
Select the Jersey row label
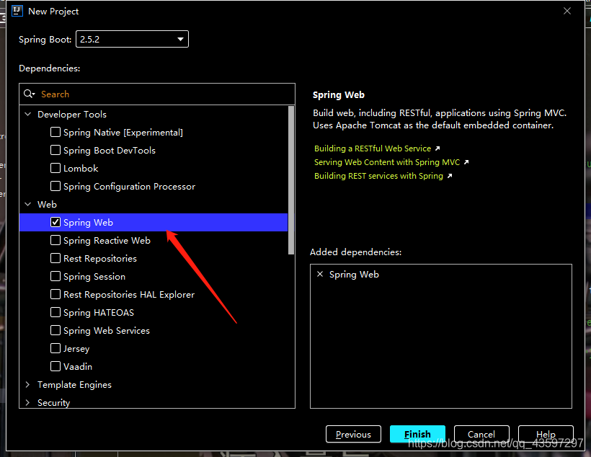[x=76, y=349]
